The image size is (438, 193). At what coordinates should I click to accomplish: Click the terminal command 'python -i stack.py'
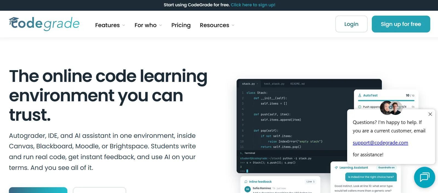tap(297, 158)
